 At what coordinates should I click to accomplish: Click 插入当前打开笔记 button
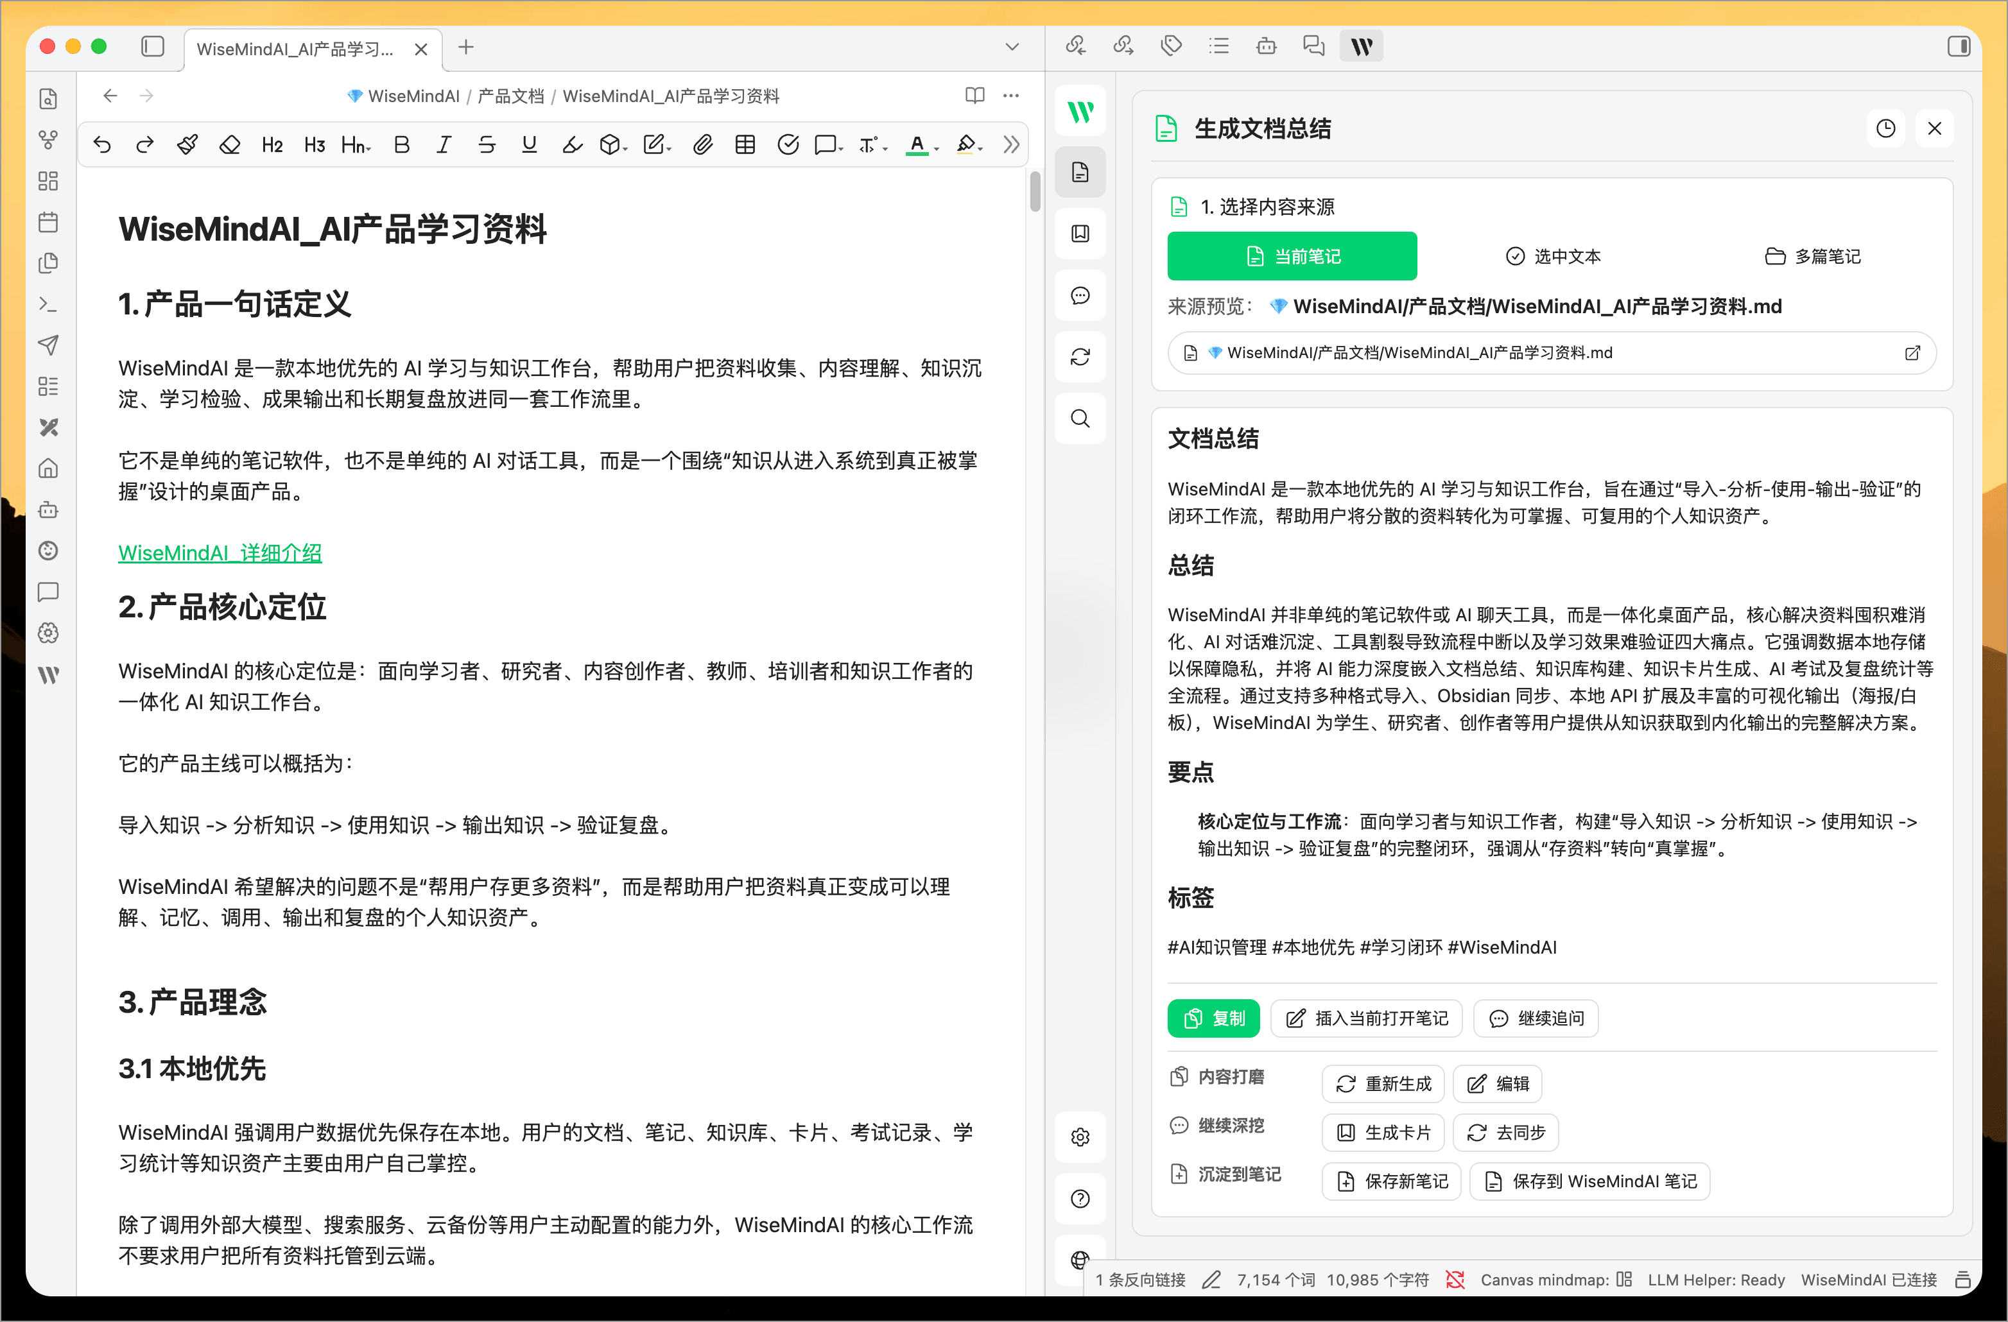tap(1366, 1018)
